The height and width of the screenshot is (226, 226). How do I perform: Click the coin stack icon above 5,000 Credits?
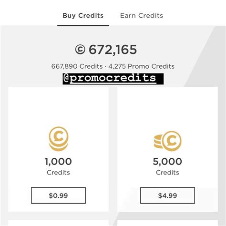coord(168,141)
